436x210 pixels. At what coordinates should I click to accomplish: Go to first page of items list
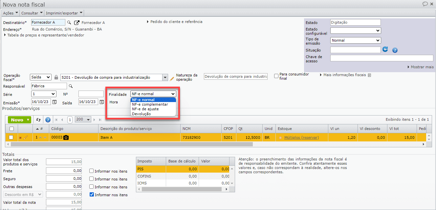(x=56, y=120)
